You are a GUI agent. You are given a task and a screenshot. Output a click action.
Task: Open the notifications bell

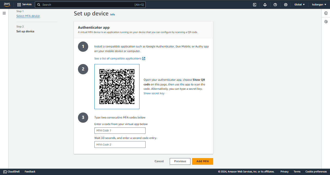click(x=265, y=5)
